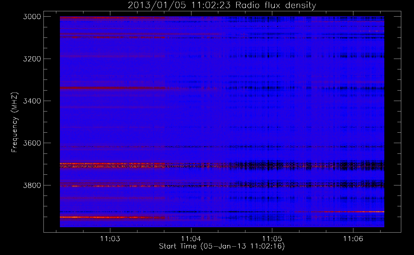The height and width of the screenshot is (255, 414).
Task: Click the 3600 frequency tick label
Action: click(32, 143)
